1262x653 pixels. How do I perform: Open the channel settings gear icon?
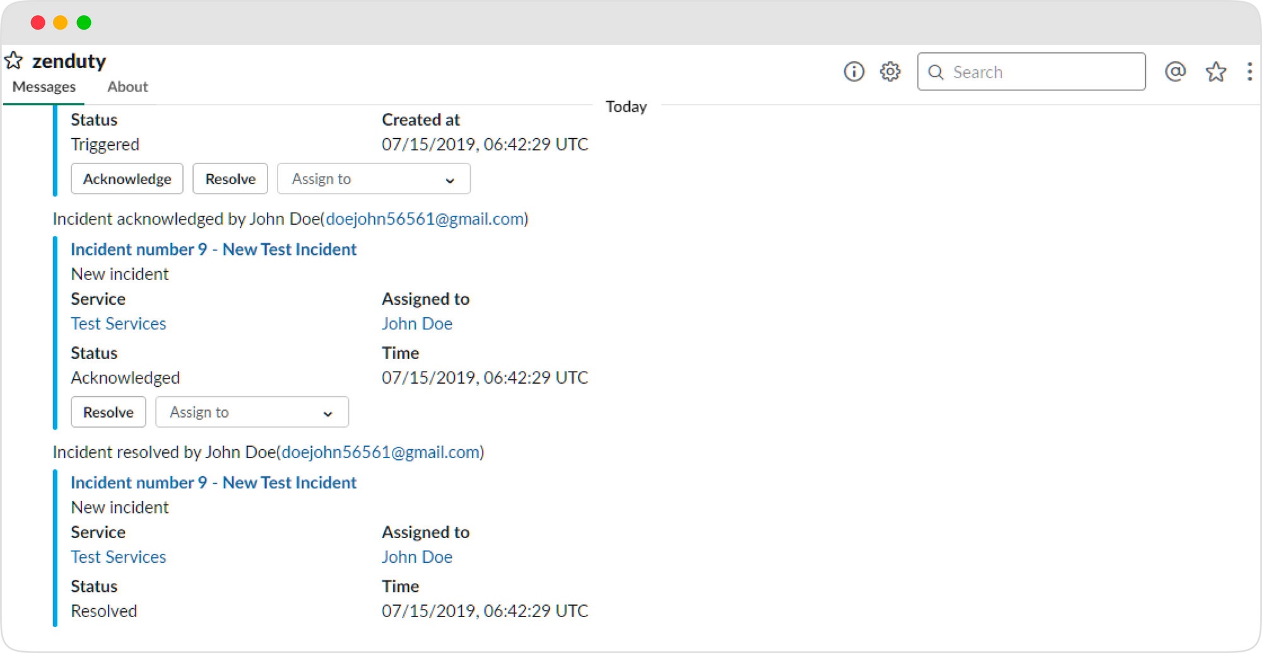[890, 72]
